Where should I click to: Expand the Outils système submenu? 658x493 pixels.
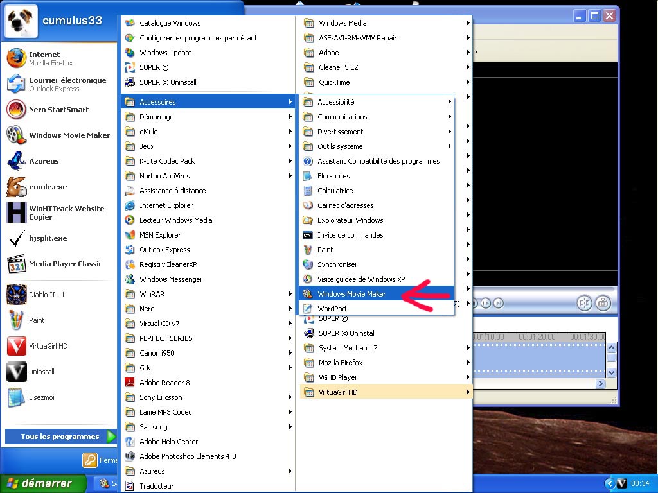tap(377, 146)
